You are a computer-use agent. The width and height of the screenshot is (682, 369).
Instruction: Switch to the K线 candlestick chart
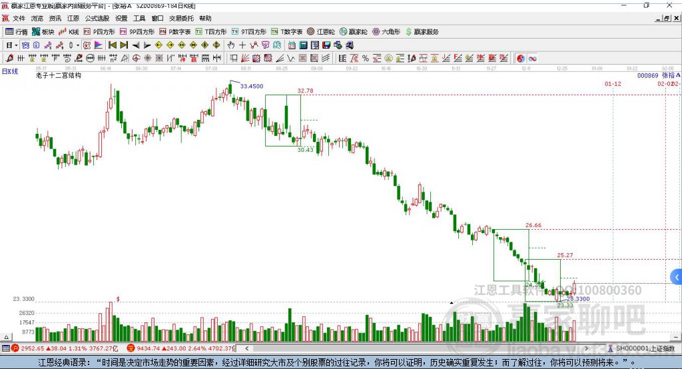point(69,32)
